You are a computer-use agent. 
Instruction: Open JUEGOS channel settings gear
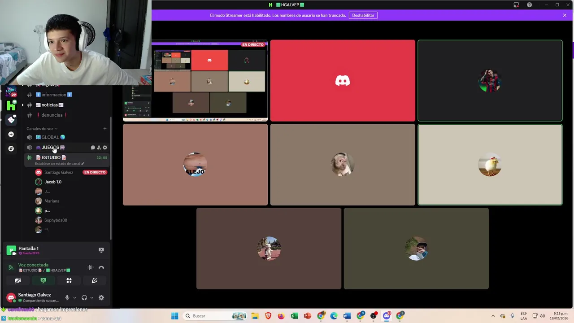click(x=105, y=148)
